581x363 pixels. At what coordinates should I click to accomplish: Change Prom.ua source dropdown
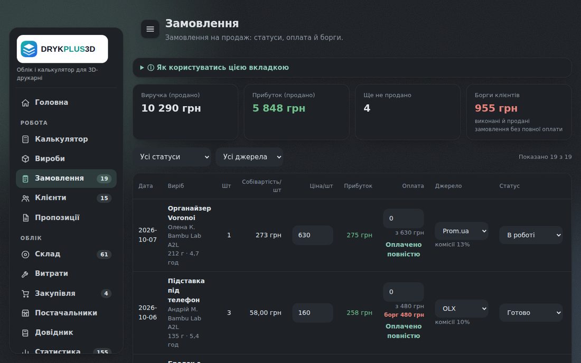point(462,231)
